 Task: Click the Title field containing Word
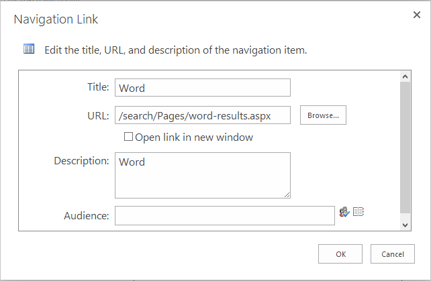pos(203,88)
